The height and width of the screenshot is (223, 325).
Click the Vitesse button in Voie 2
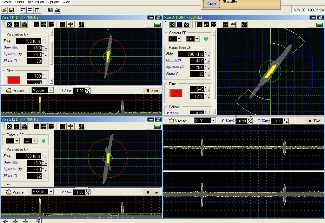tap(15, 192)
